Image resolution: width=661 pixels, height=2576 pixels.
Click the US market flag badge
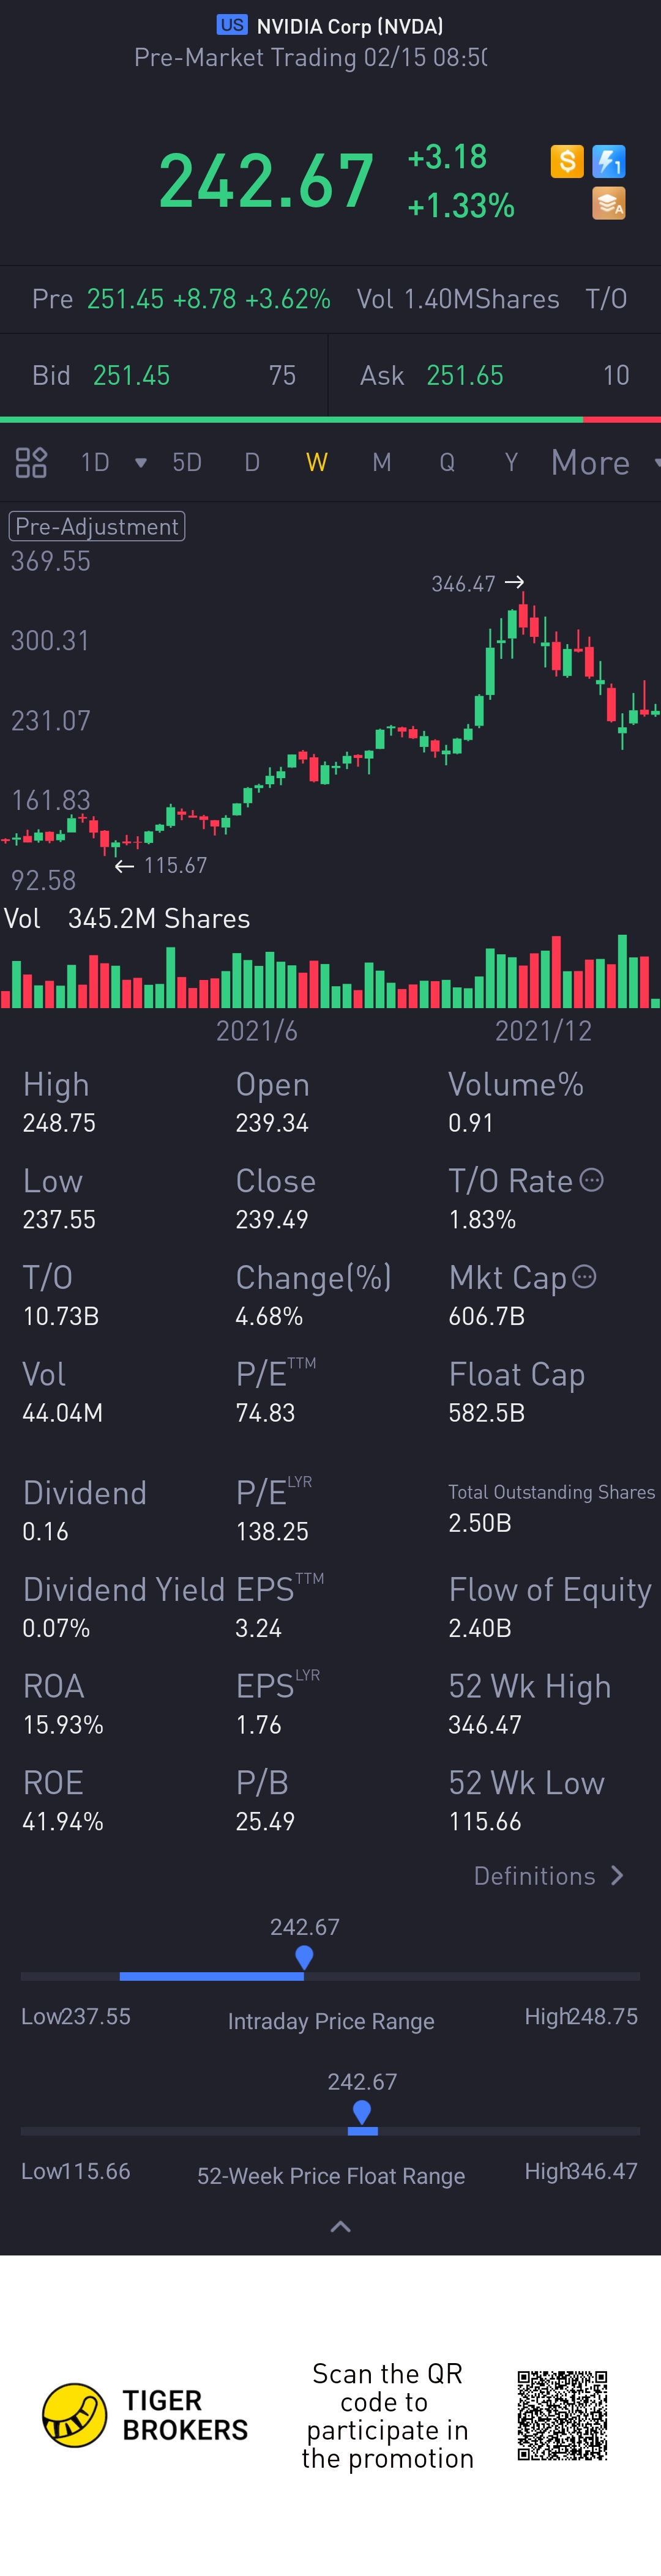click(x=232, y=25)
